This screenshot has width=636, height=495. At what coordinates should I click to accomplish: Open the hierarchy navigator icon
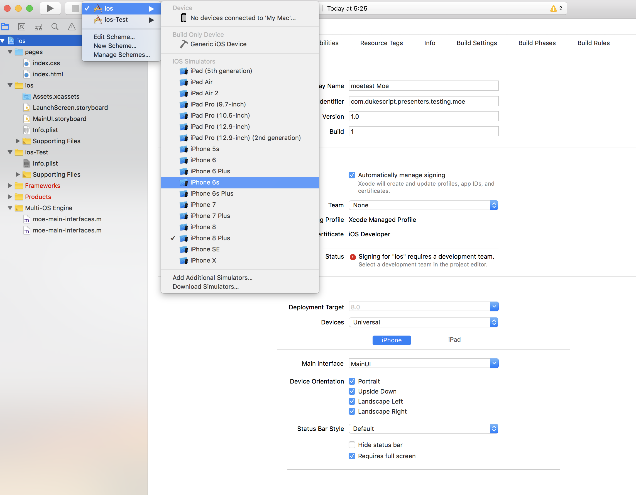click(38, 27)
